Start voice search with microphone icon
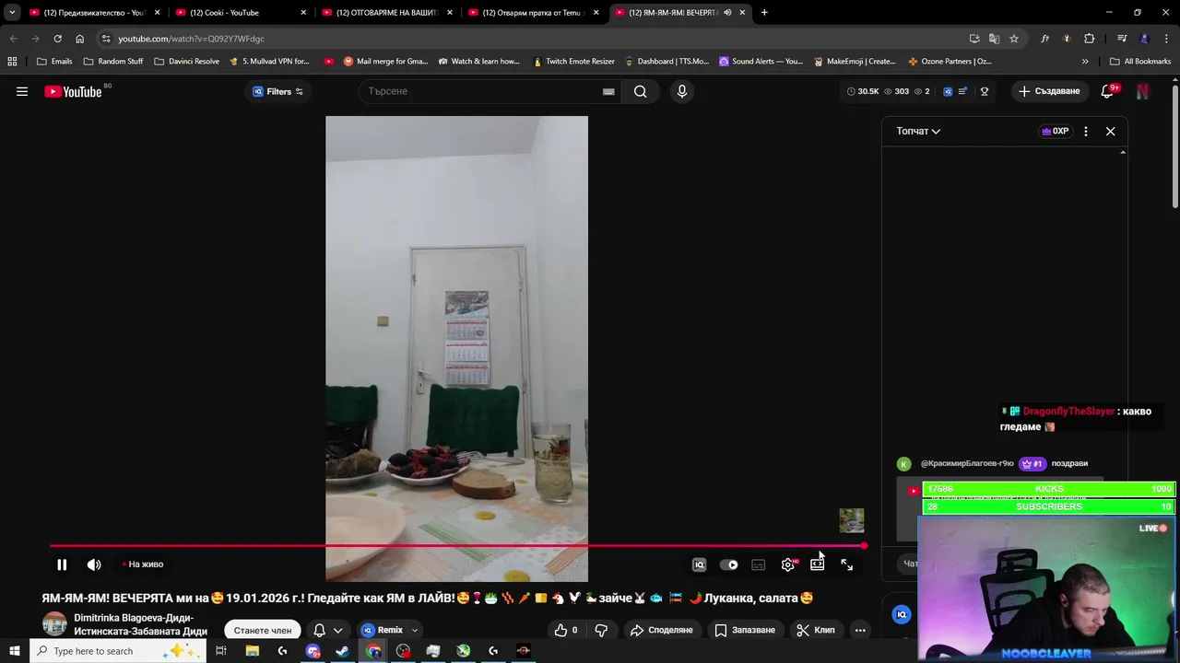Screen dimensions: 1180x663 point(682,91)
